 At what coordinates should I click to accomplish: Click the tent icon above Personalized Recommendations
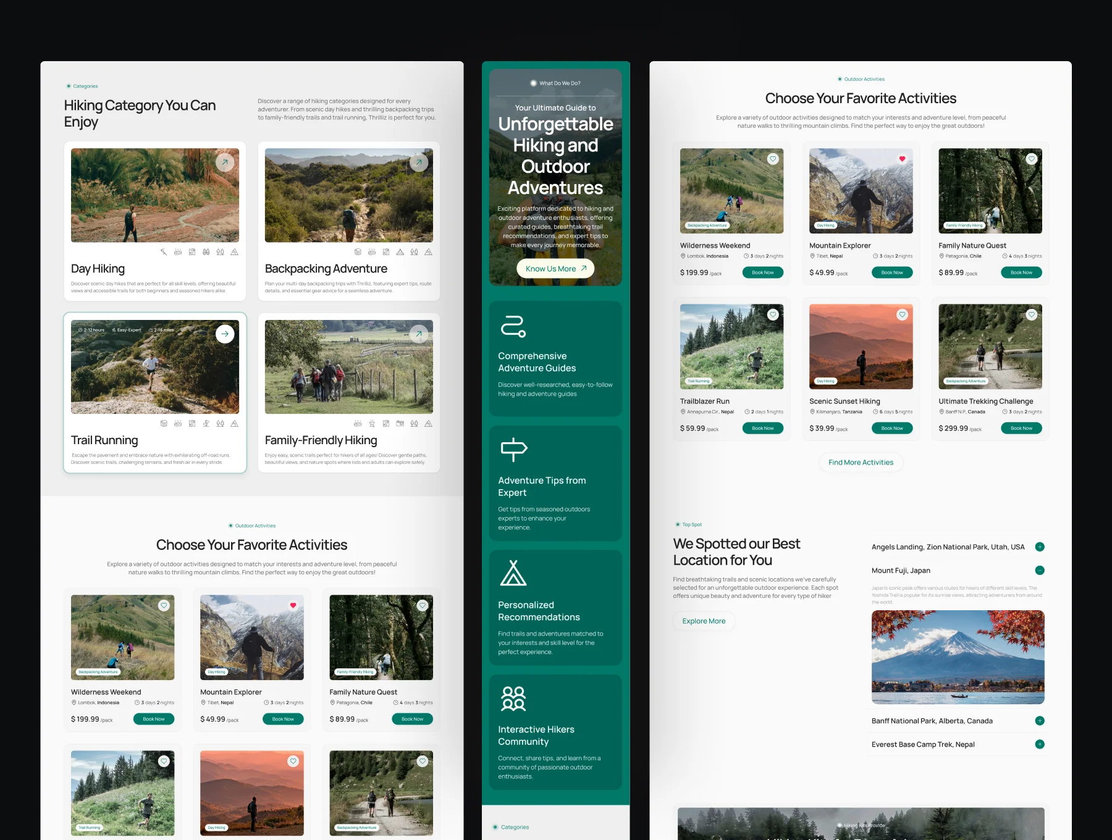click(513, 573)
